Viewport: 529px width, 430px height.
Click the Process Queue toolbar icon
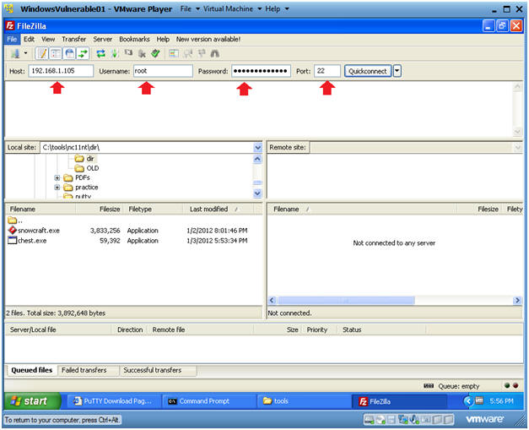pyautogui.click(x=115, y=53)
